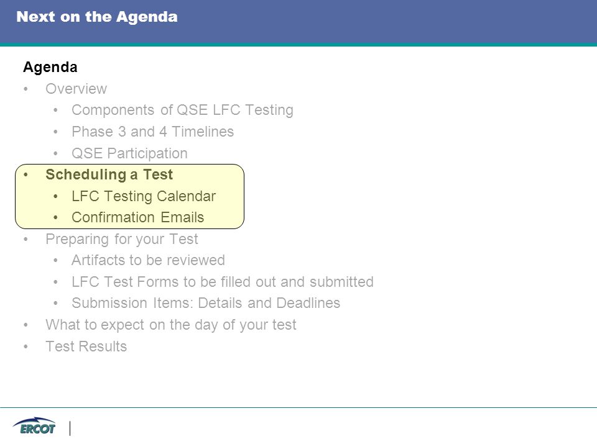Click 'LFC Test Forms to be filled out' line
The width and height of the screenshot is (597, 447).
[223, 282]
